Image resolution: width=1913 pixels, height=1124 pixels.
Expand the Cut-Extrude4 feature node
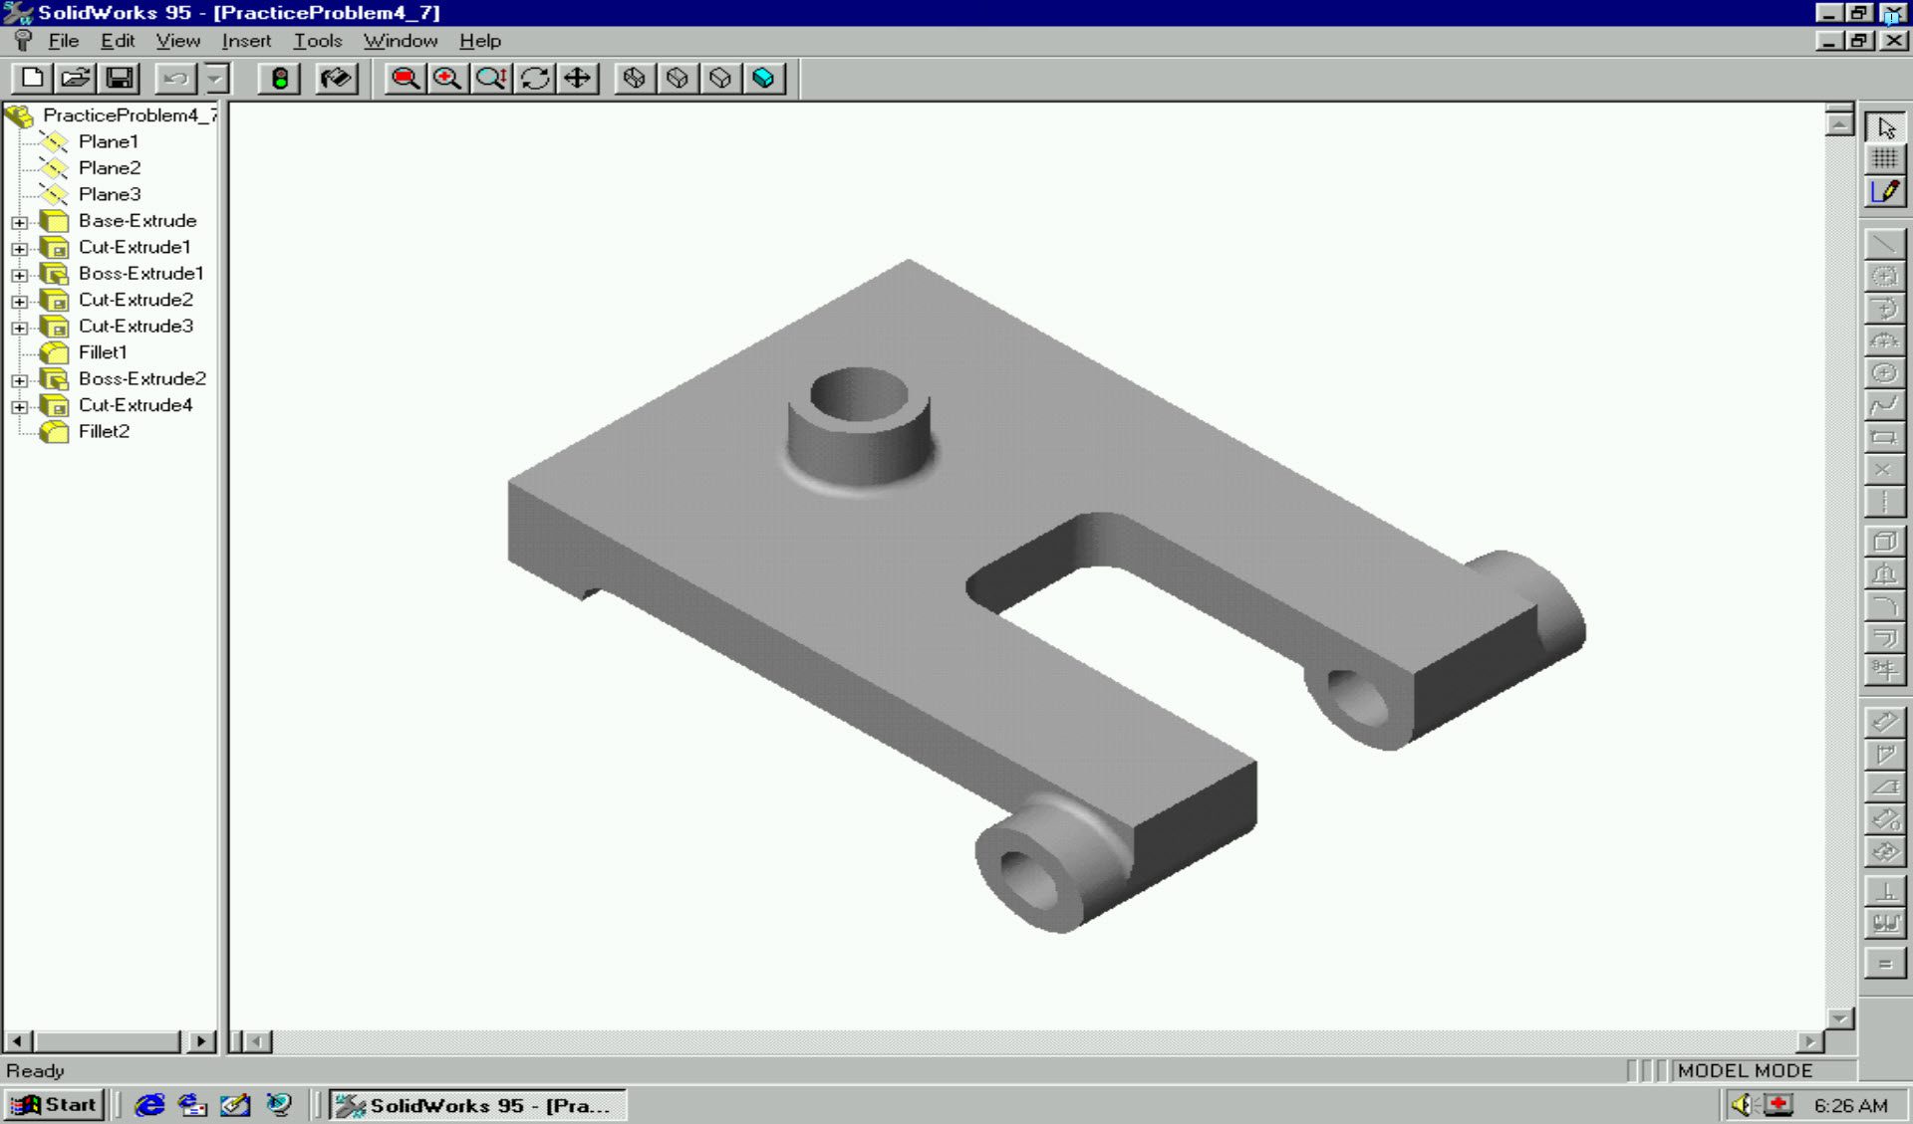pyautogui.click(x=20, y=405)
